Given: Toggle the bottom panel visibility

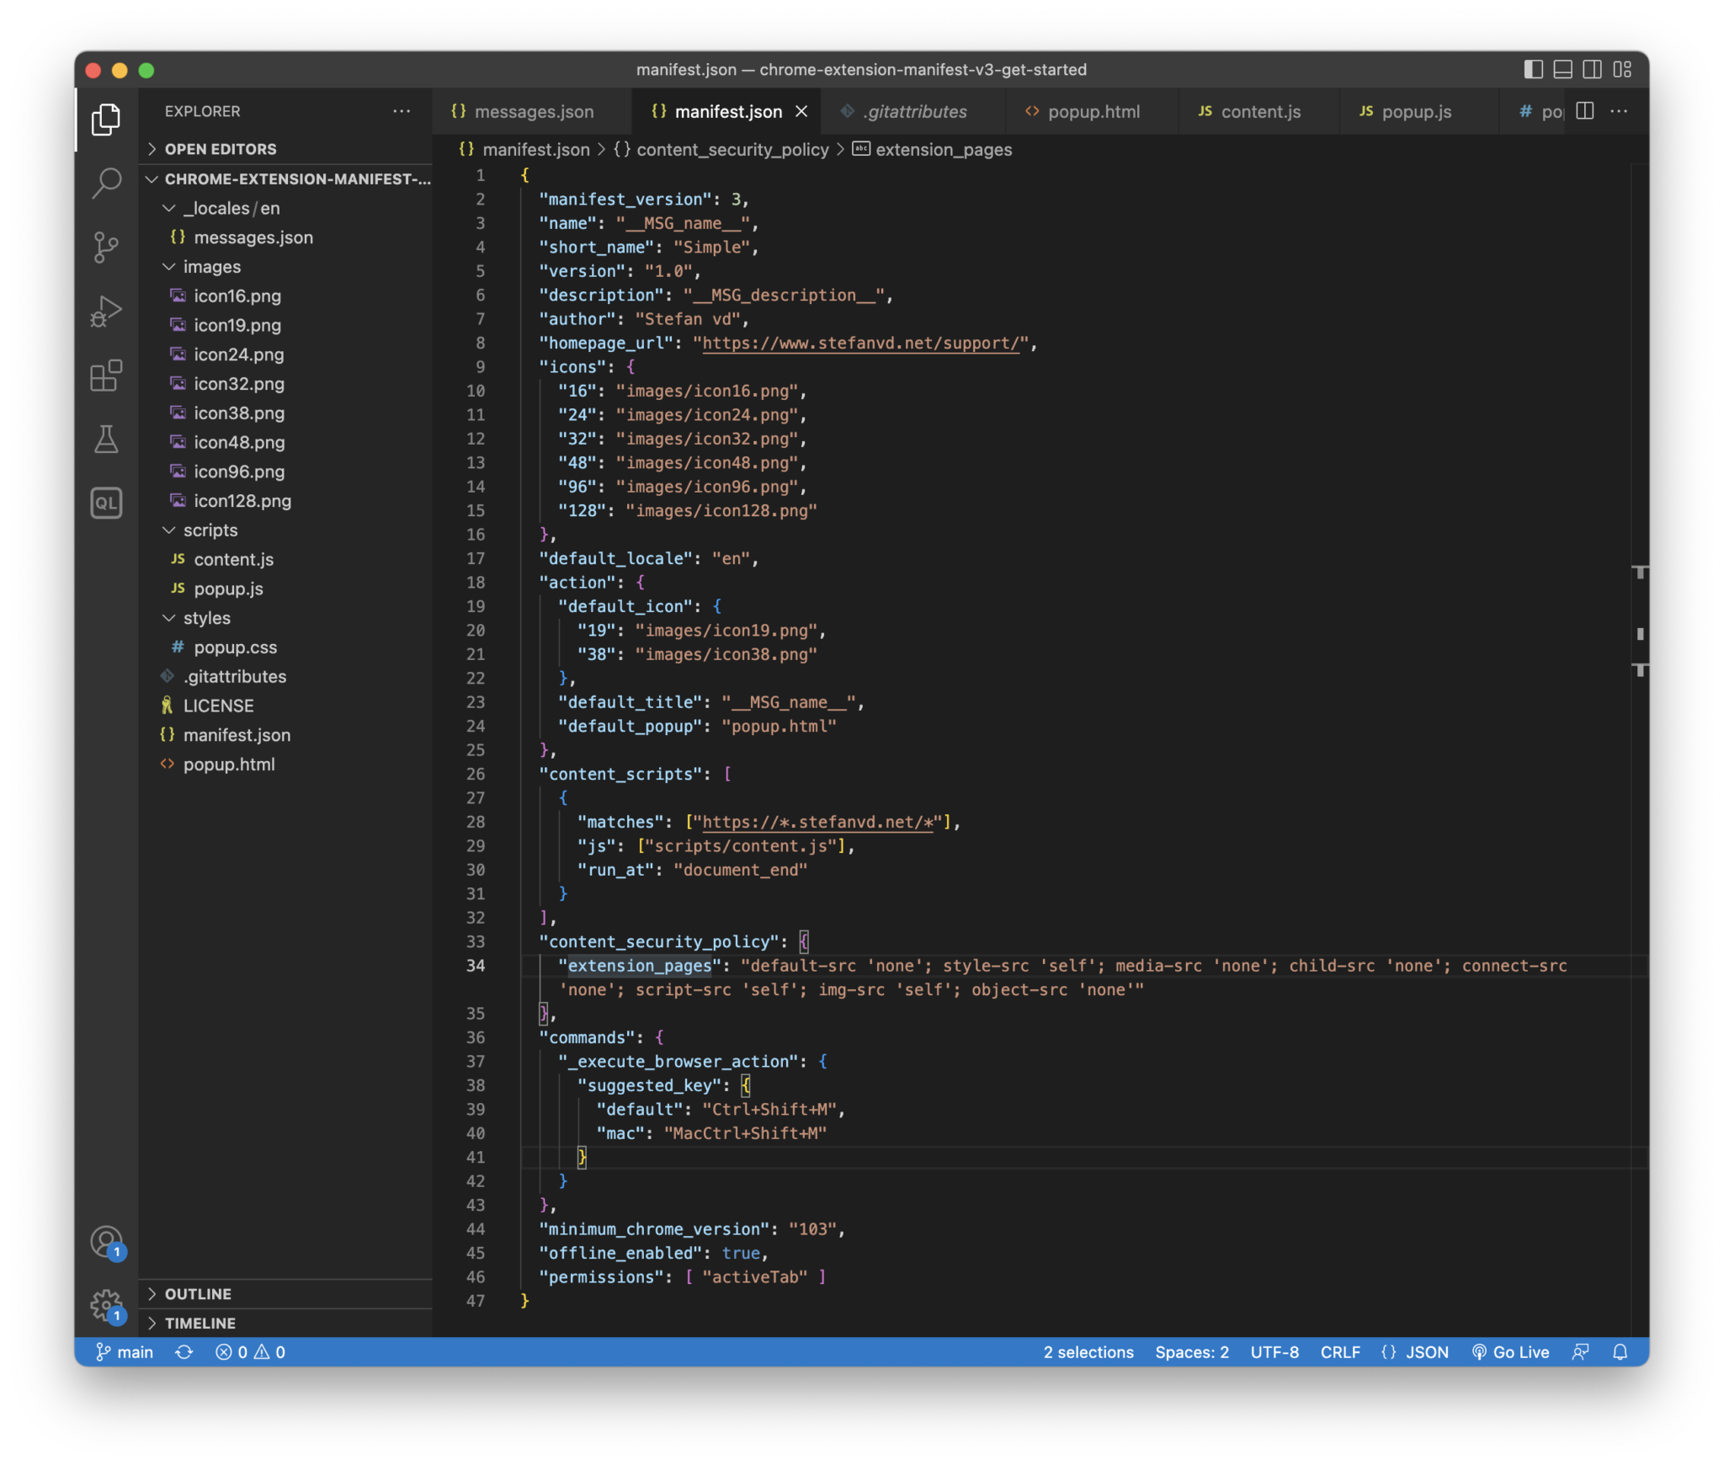Looking at the screenshot, I should (1562, 70).
